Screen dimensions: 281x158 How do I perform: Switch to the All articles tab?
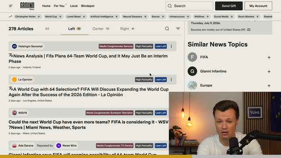click(x=47, y=29)
